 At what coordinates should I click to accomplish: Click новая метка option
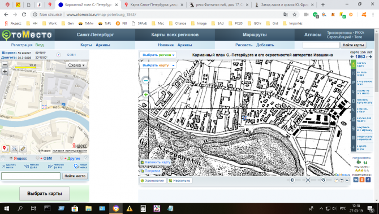coord(80,166)
